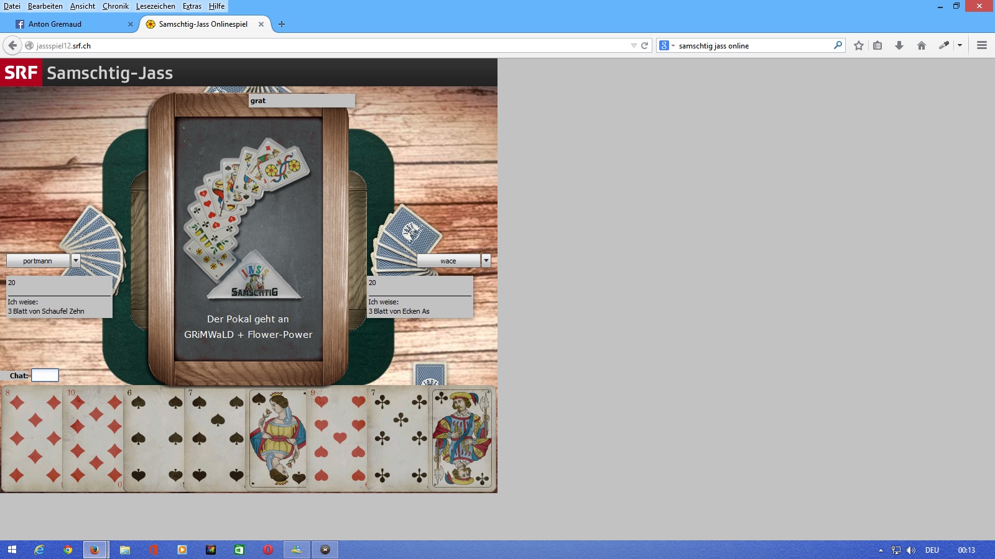Open the Chronik menu
The width and height of the screenshot is (995, 559).
click(x=116, y=6)
